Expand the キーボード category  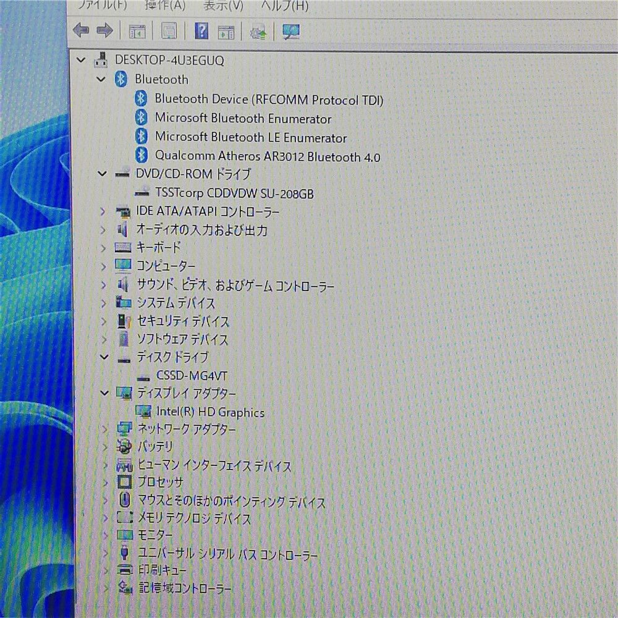(103, 248)
